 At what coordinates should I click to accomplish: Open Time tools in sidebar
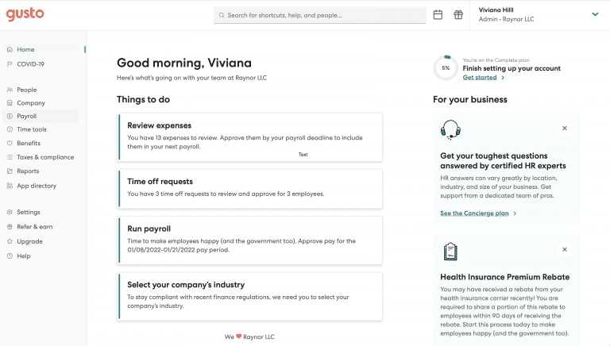point(31,129)
